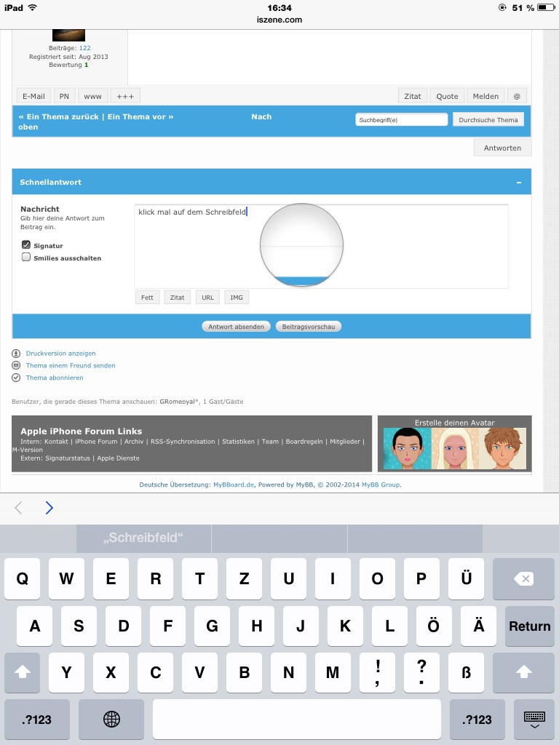Image resolution: width=559 pixels, height=745 pixels.
Task: Open Druckversion anzeigen print icon link
Action: (x=16, y=354)
